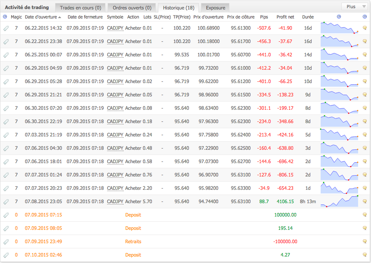Click tag icon on the Retraits row
This screenshot has height=263, width=371.
coord(6,242)
